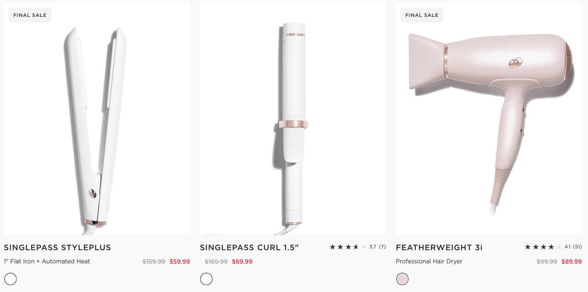Click FINAL SALE badge on the flat iron
588x292 pixels.
(30, 15)
